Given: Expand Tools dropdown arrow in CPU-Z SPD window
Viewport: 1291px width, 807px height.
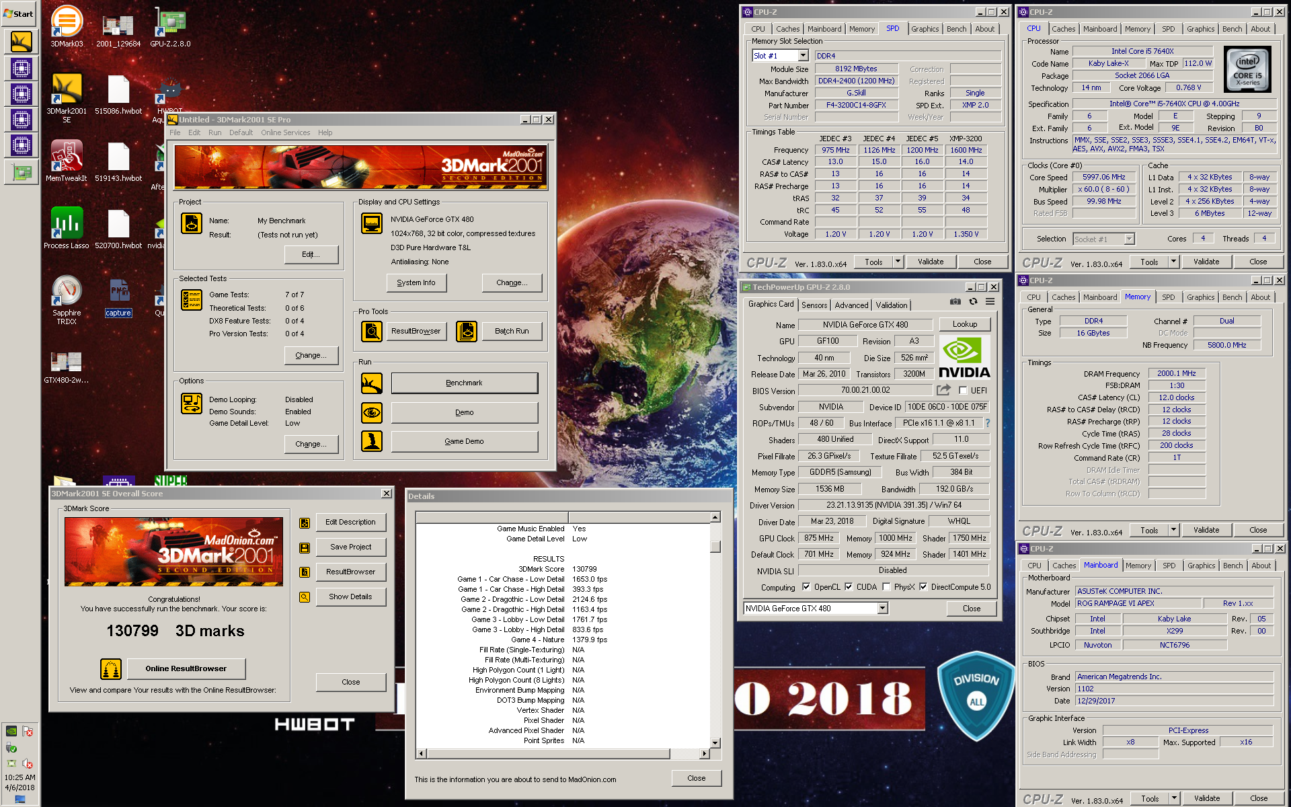Looking at the screenshot, I should (898, 262).
